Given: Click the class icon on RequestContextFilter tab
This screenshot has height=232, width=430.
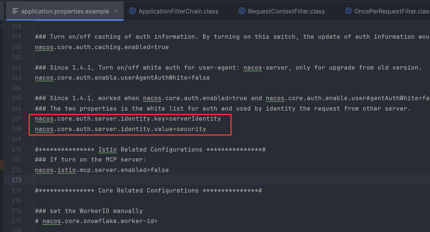Looking at the screenshot, I should pyautogui.click(x=242, y=11).
